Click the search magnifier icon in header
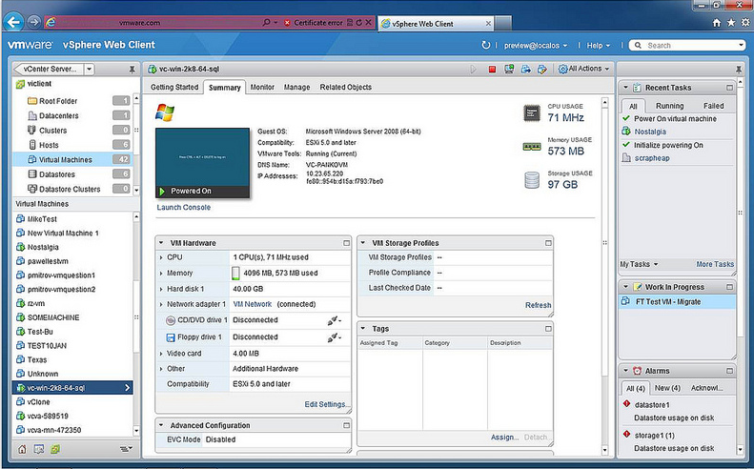This screenshot has height=469, width=754. (x=638, y=45)
